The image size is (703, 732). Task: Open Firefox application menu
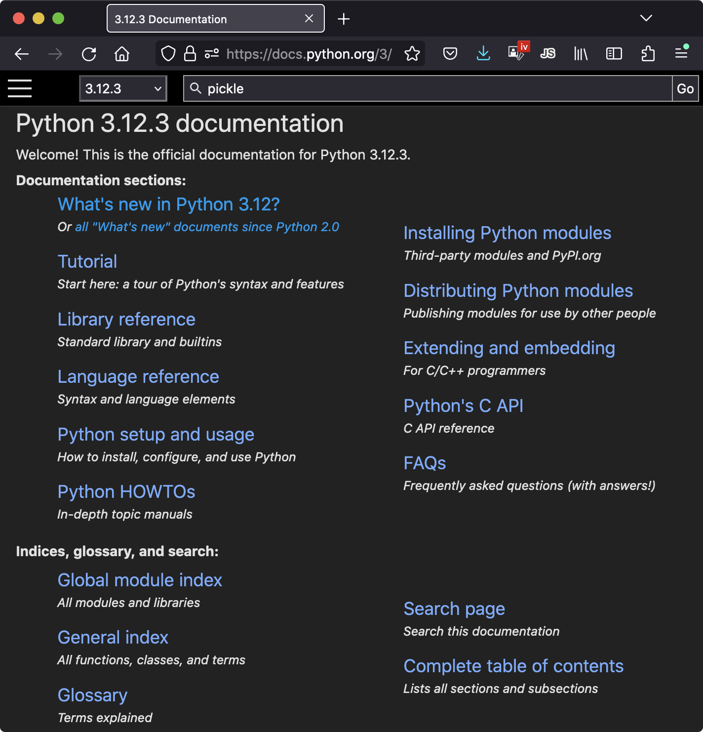click(681, 53)
